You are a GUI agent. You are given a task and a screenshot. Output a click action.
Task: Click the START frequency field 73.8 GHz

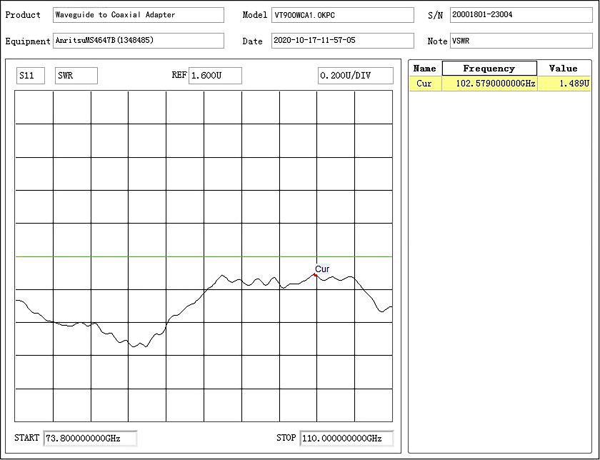pyautogui.click(x=90, y=438)
